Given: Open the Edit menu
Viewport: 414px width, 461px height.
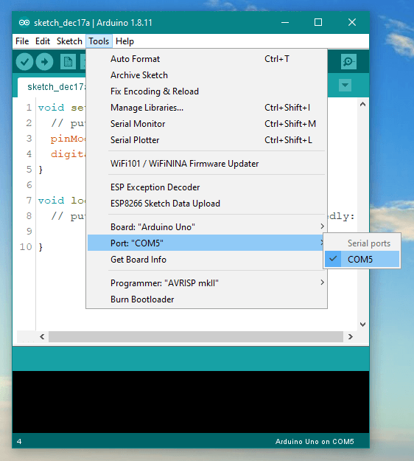Looking at the screenshot, I should (43, 41).
